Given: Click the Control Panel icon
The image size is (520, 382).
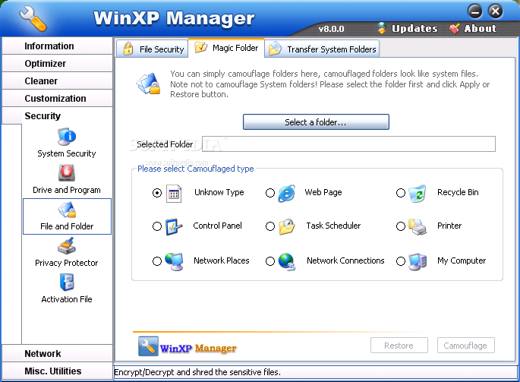Looking at the screenshot, I should click(x=174, y=226).
